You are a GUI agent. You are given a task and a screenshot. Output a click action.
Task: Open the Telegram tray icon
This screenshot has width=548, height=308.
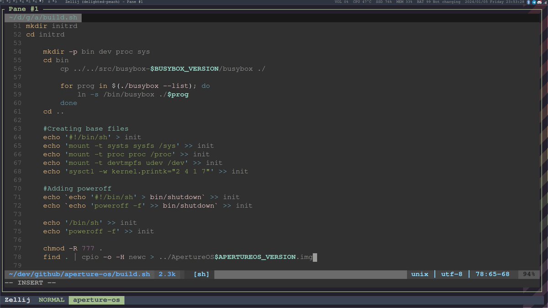tap(534, 2)
